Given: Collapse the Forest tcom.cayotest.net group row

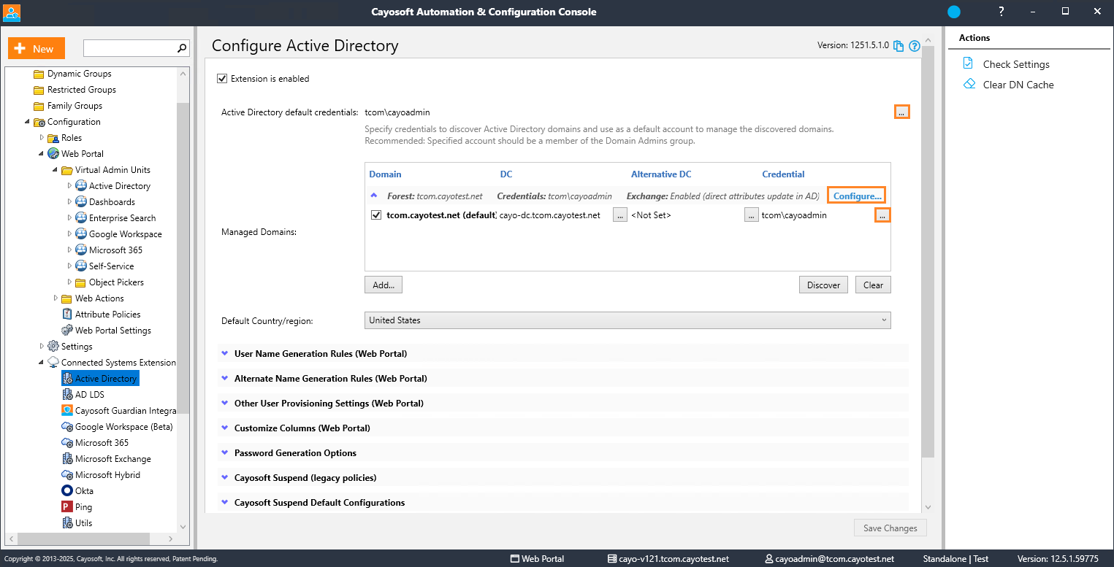Looking at the screenshot, I should pyautogui.click(x=374, y=196).
